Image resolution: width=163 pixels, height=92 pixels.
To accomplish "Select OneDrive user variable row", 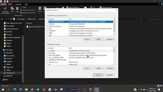I will [80, 24].
